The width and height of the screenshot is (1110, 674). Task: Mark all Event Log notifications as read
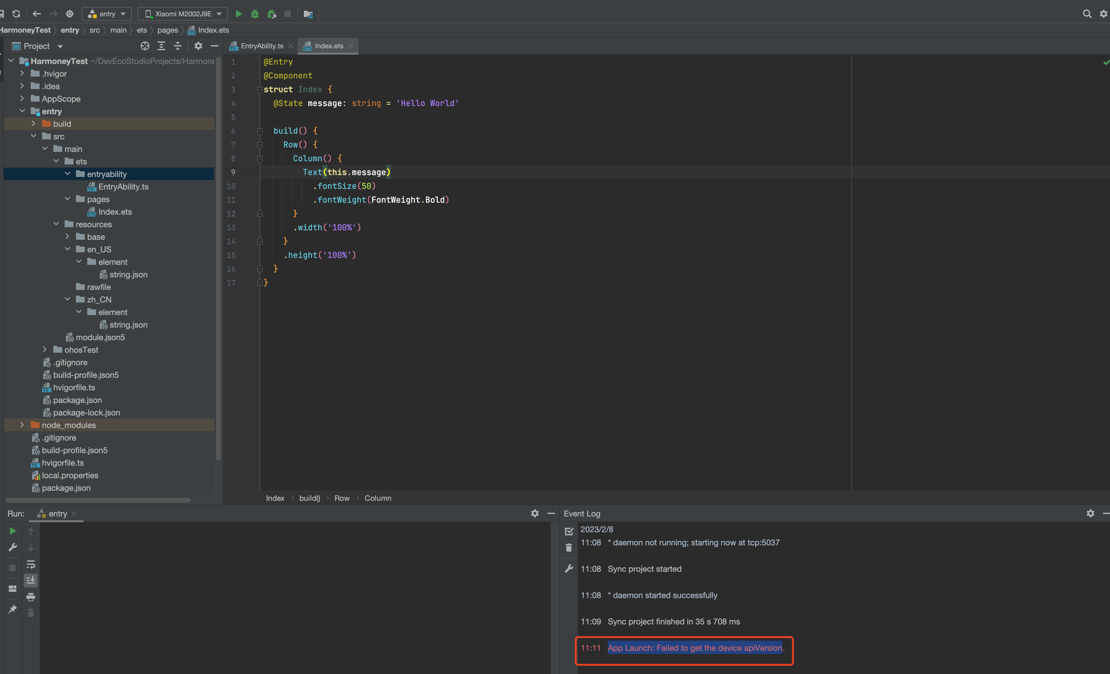point(569,531)
